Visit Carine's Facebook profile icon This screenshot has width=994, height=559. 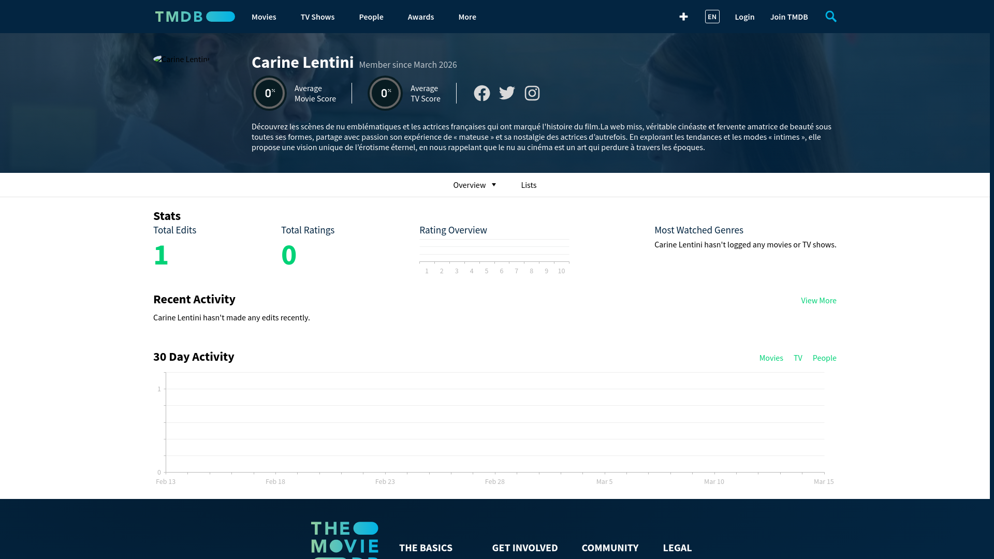click(482, 93)
